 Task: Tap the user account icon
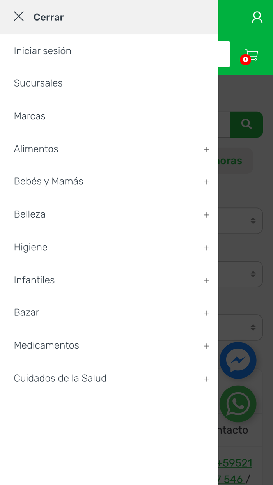257,17
